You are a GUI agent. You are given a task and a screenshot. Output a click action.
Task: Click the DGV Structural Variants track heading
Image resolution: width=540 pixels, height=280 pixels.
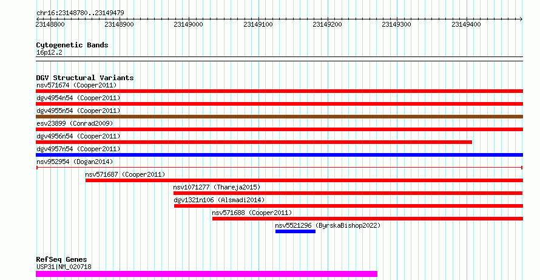(85, 78)
